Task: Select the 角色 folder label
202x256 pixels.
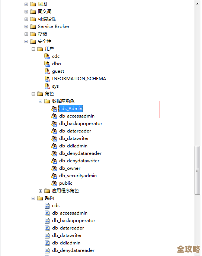Action: [49, 94]
